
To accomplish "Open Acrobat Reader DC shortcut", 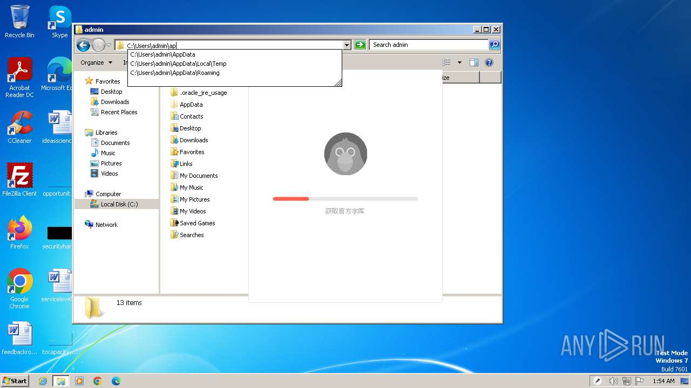I will point(19,78).
